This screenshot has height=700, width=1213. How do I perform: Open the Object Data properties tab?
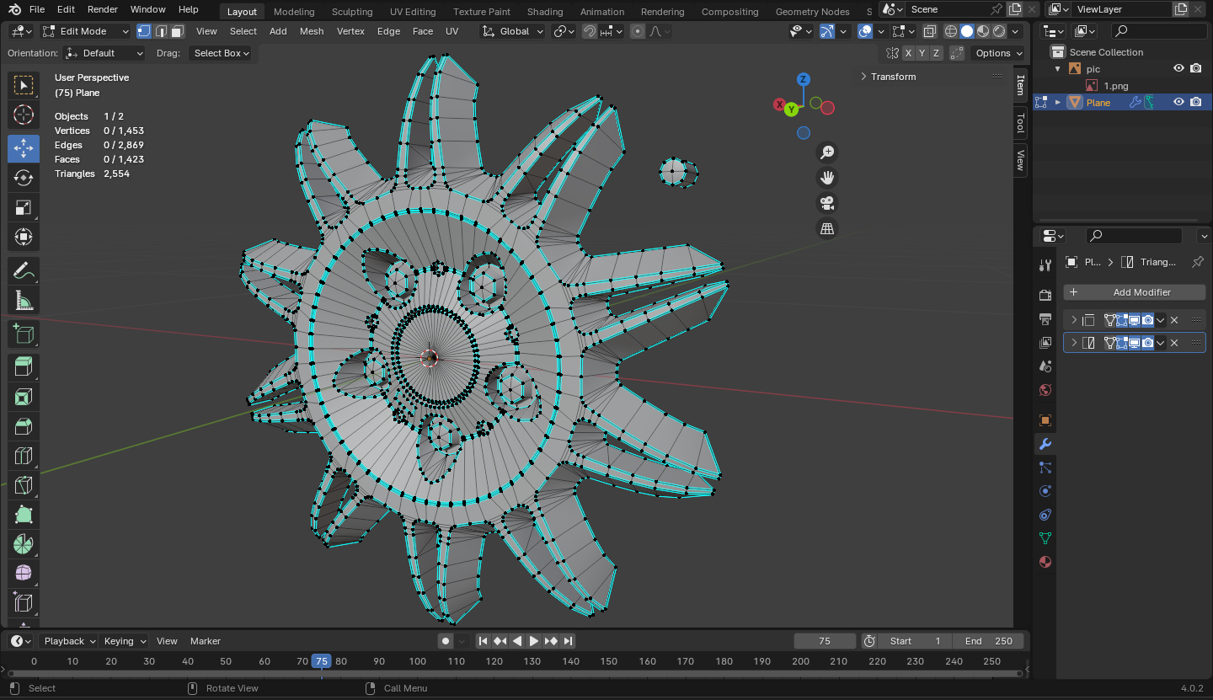click(x=1045, y=538)
